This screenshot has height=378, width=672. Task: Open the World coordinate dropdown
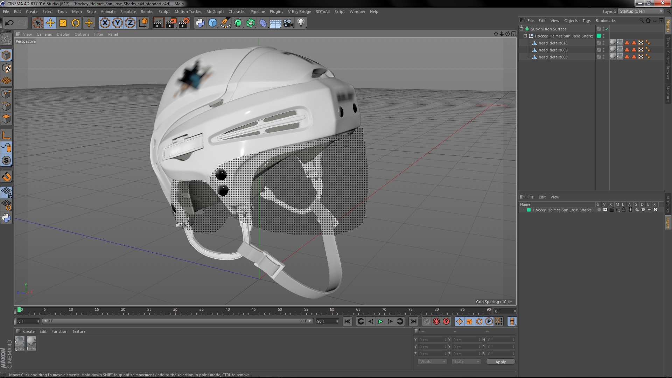432,362
